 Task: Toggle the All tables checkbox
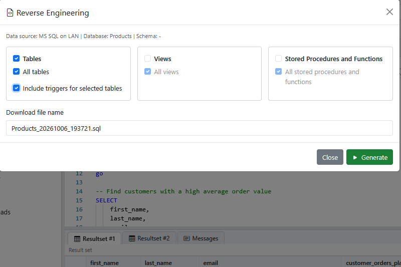[x=16, y=72]
